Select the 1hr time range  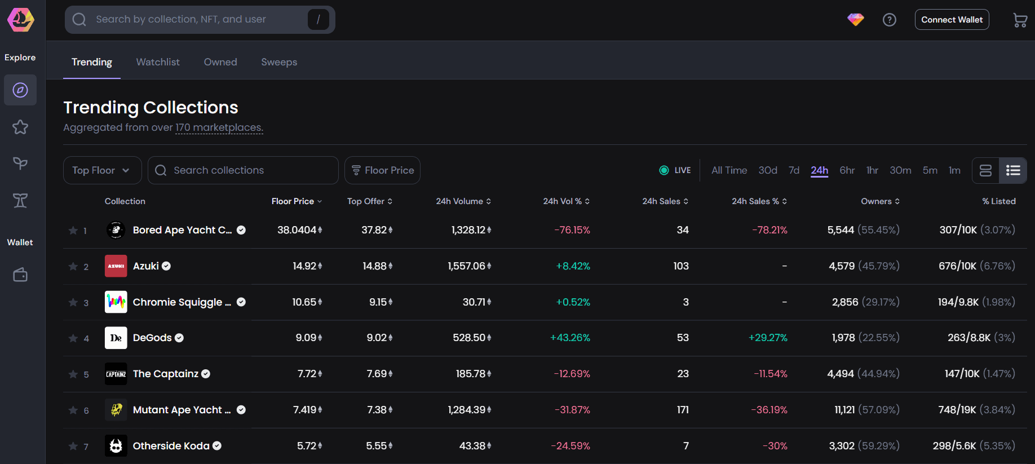872,170
